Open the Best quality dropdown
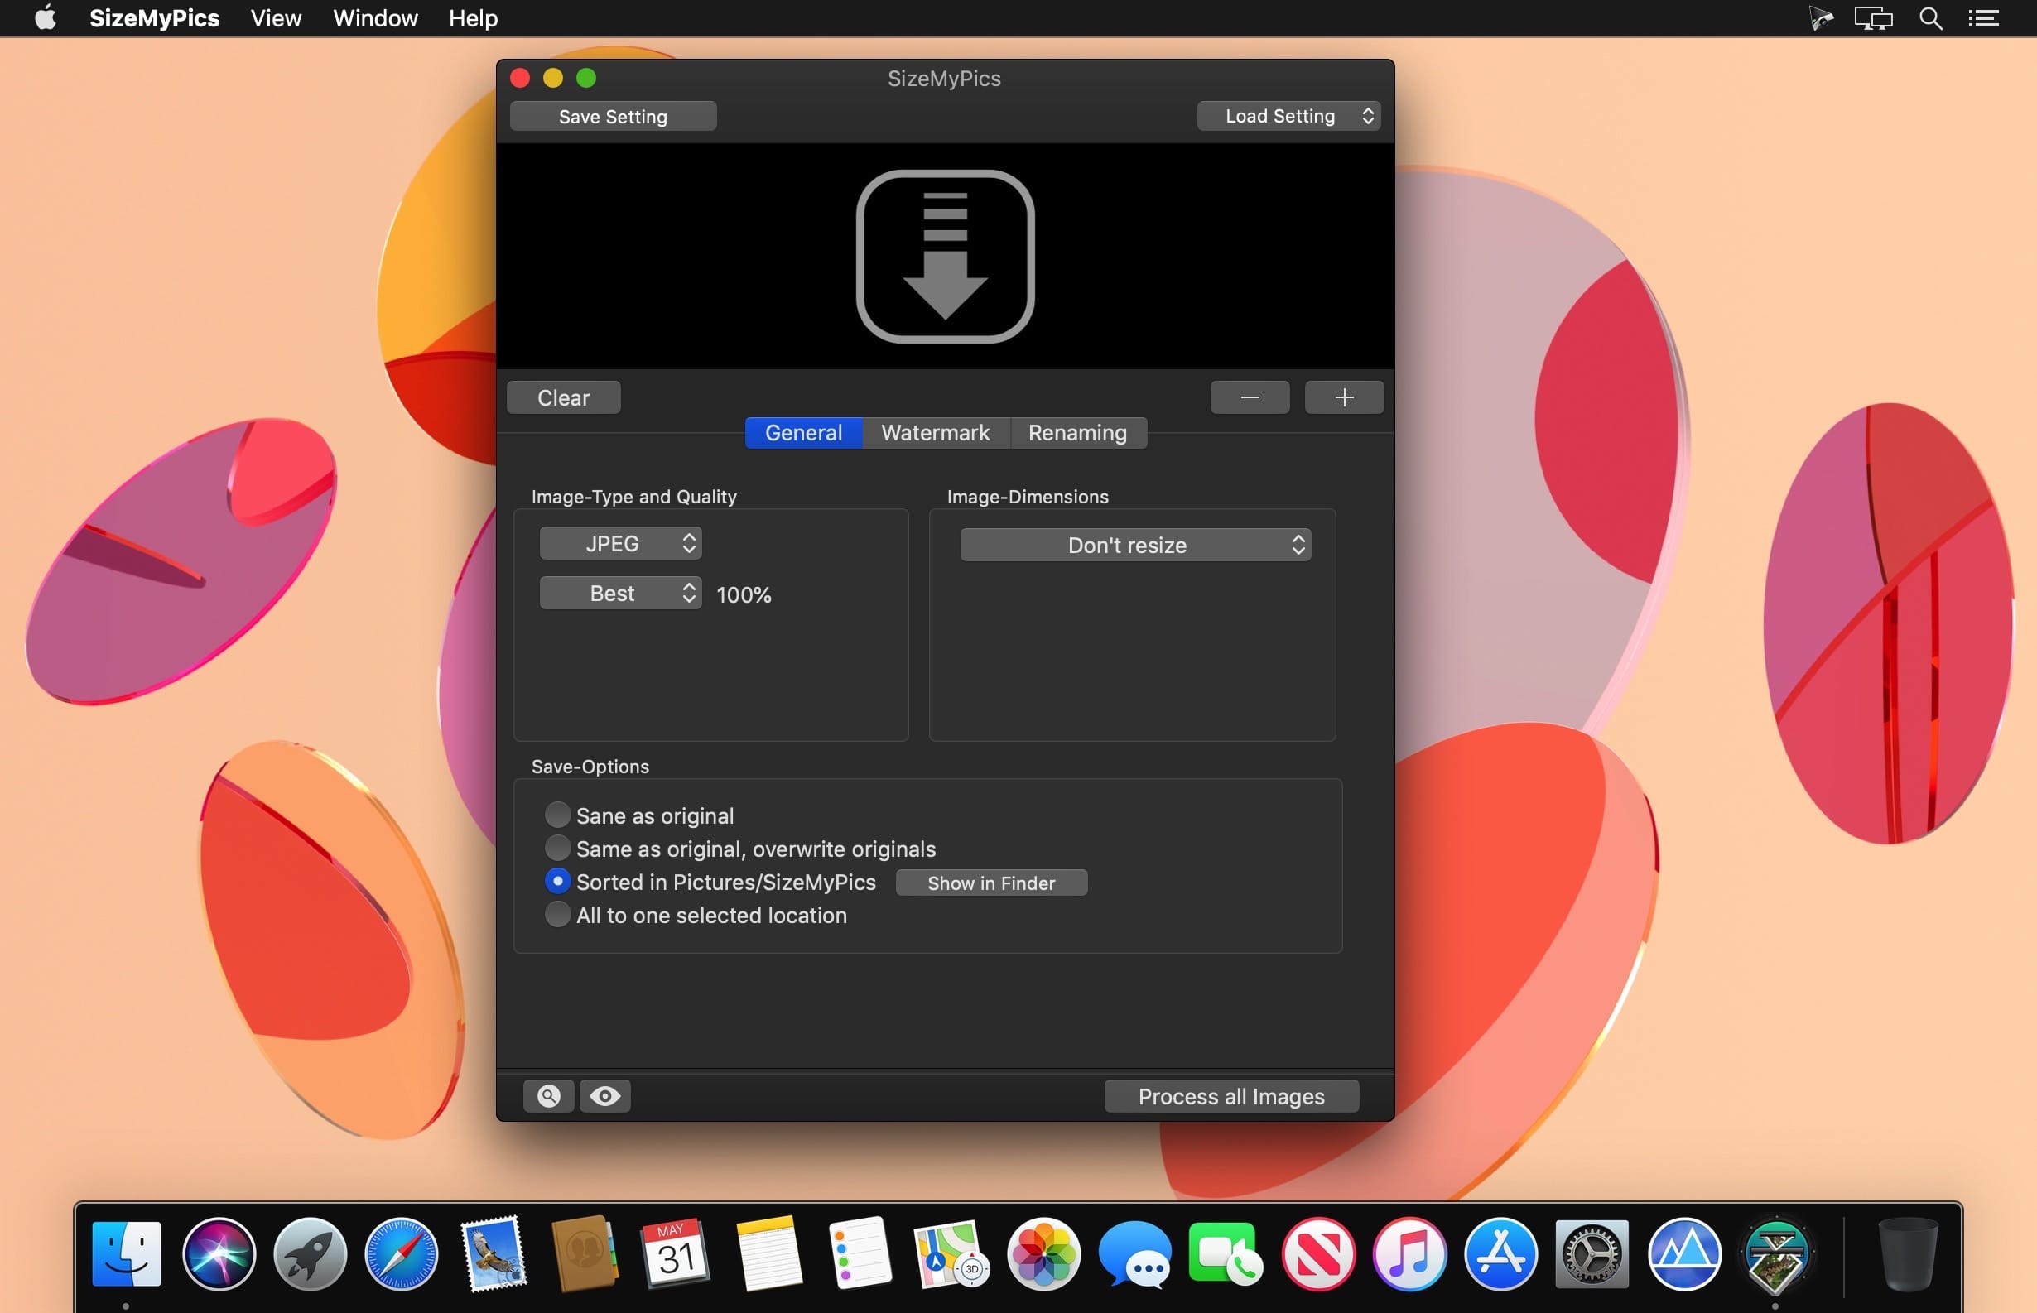The height and width of the screenshot is (1313, 2037). (621, 594)
